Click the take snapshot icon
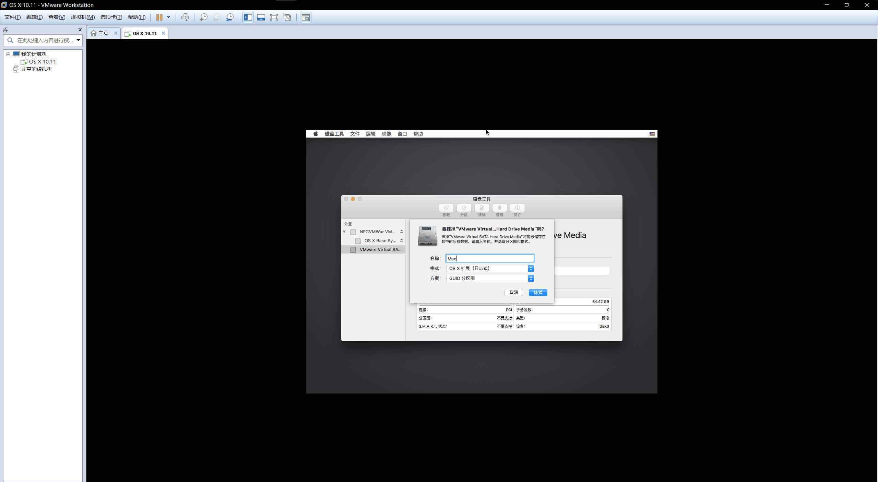 [x=203, y=17]
